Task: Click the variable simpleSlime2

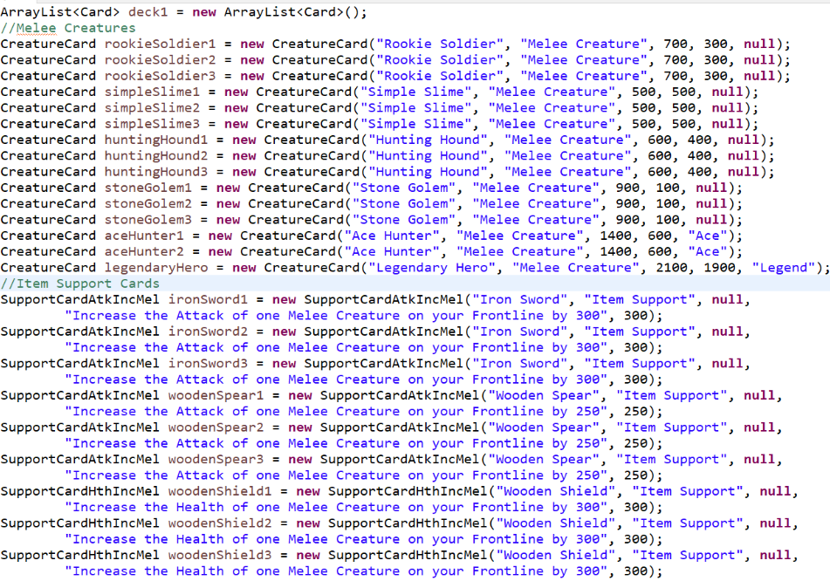Action: [154, 107]
